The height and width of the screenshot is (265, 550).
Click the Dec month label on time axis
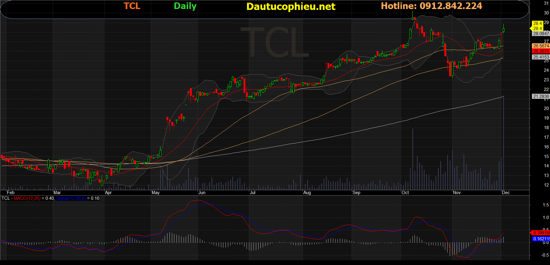506,193
